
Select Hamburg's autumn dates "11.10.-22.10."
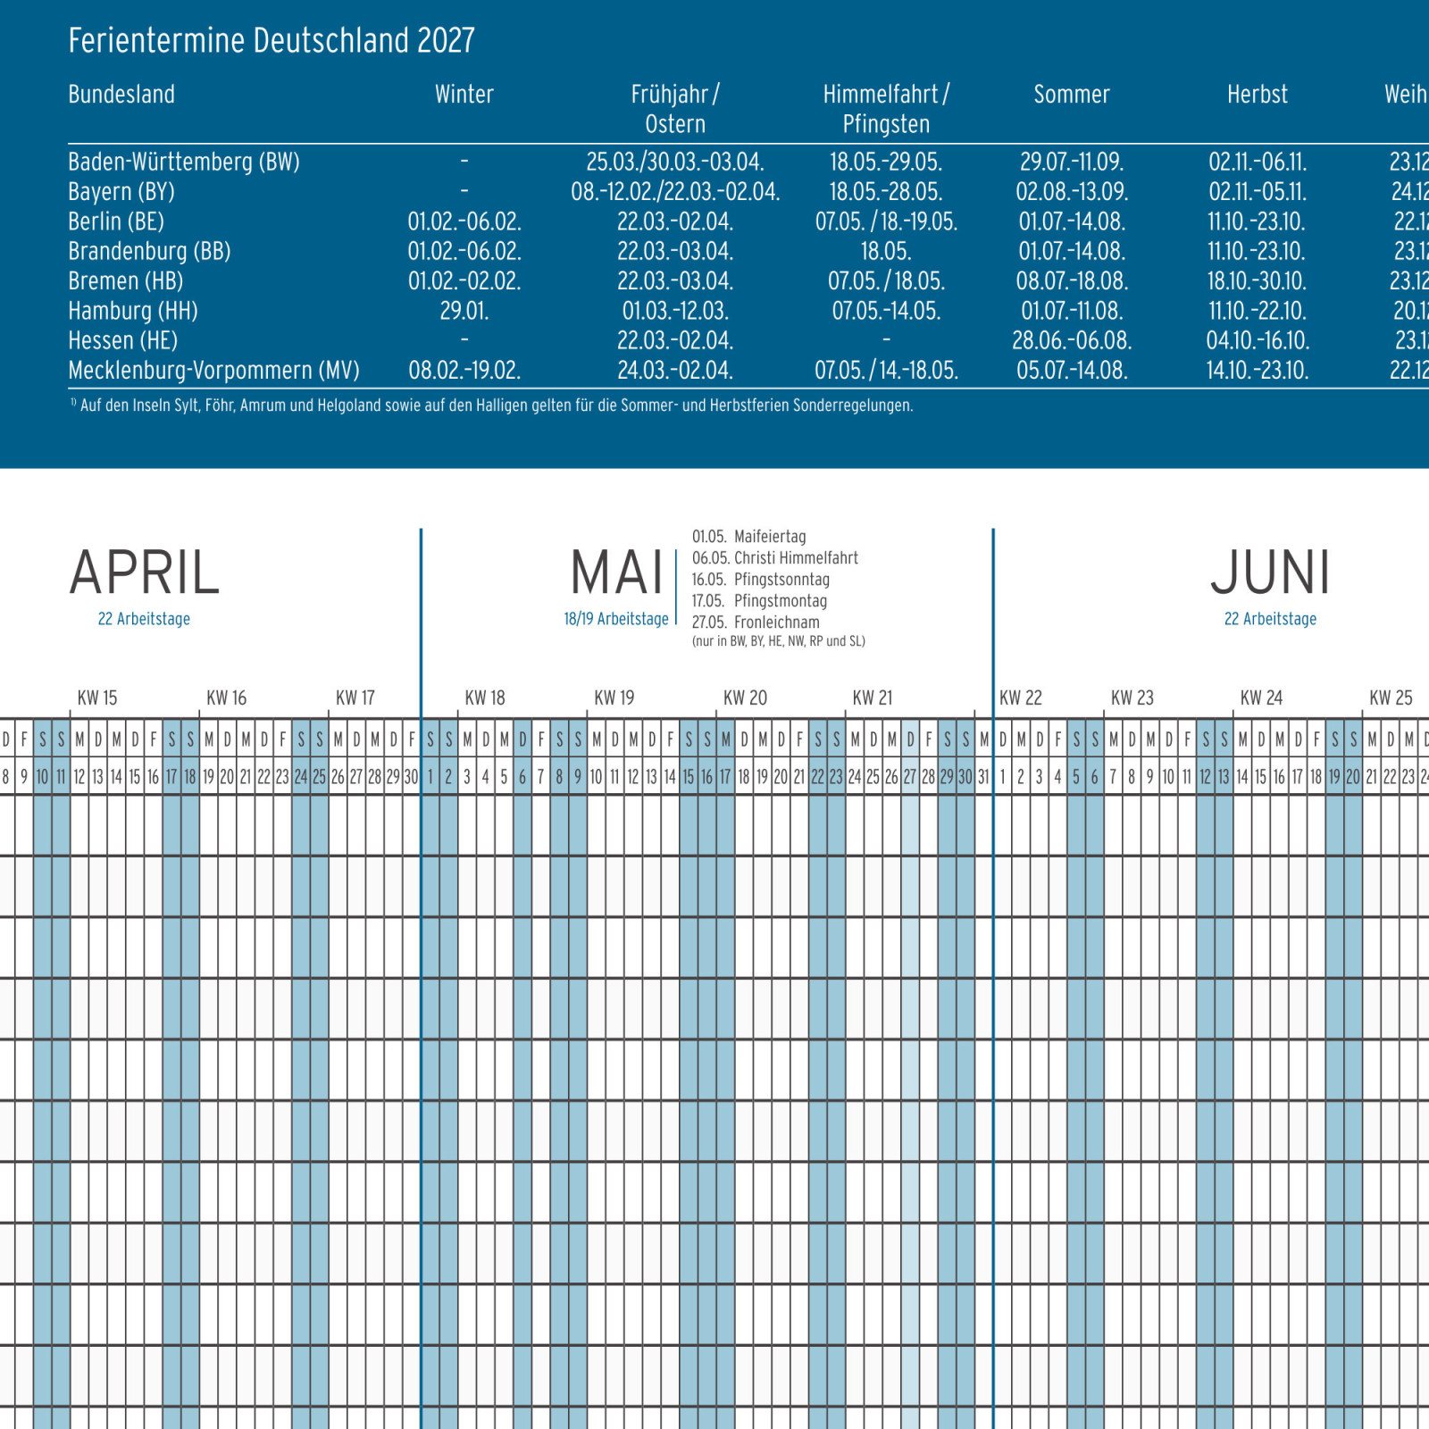pos(1258,311)
